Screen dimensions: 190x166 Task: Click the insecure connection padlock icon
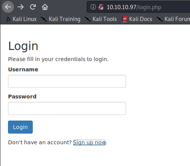click(x=101, y=7)
